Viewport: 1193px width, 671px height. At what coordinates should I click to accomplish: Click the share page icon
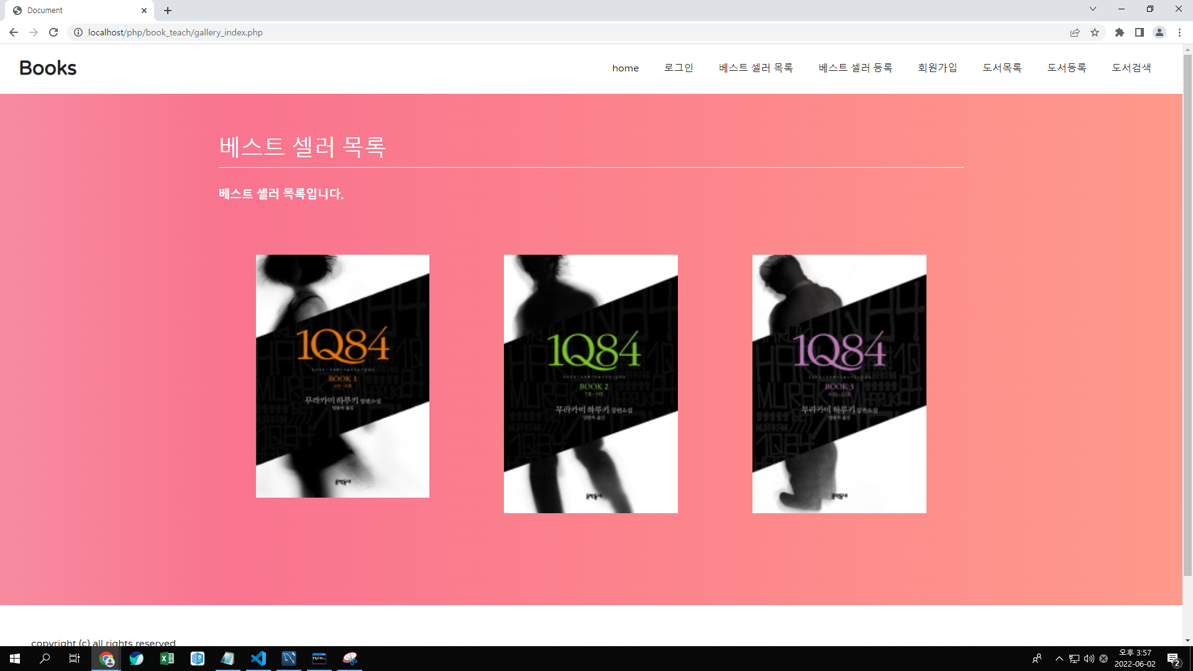[x=1075, y=32]
